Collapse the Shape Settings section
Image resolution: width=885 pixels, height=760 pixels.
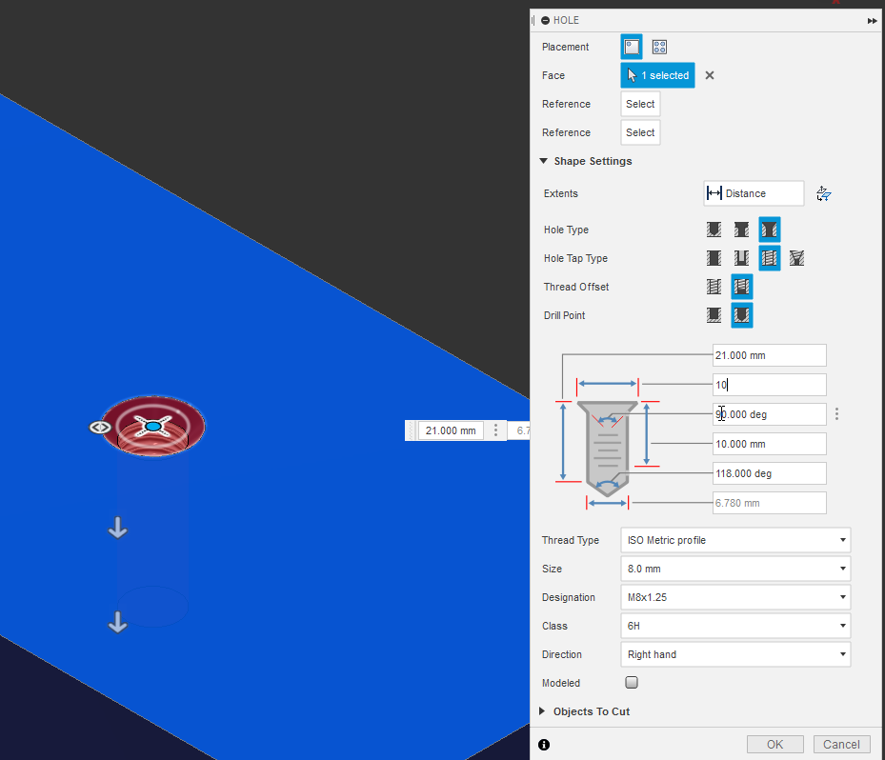[x=543, y=161]
